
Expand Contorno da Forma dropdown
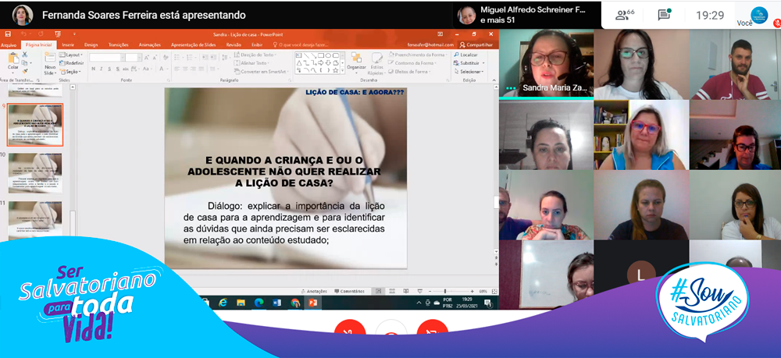(413, 63)
